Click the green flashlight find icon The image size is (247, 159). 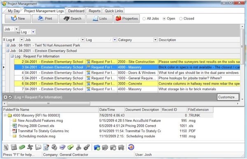(70, 147)
